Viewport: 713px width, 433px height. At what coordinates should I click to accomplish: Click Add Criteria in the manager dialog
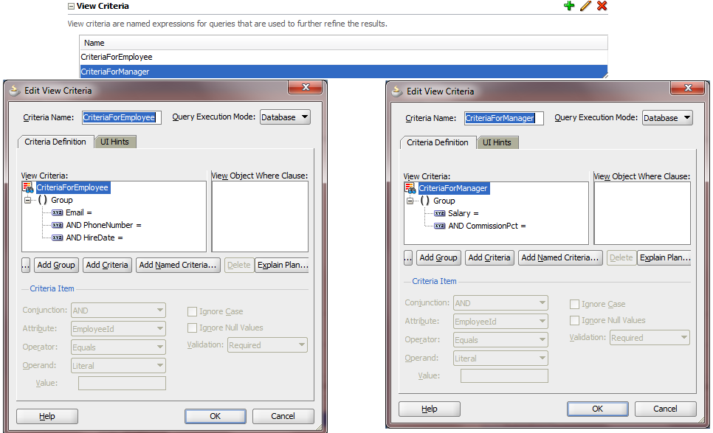[489, 257]
